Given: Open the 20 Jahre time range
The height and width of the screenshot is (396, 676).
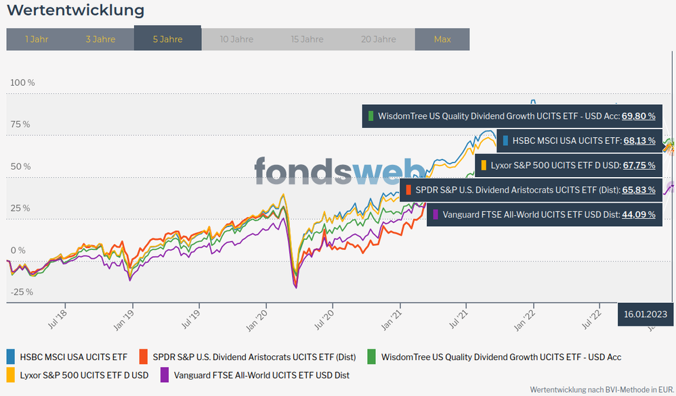Looking at the screenshot, I should coord(379,39).
